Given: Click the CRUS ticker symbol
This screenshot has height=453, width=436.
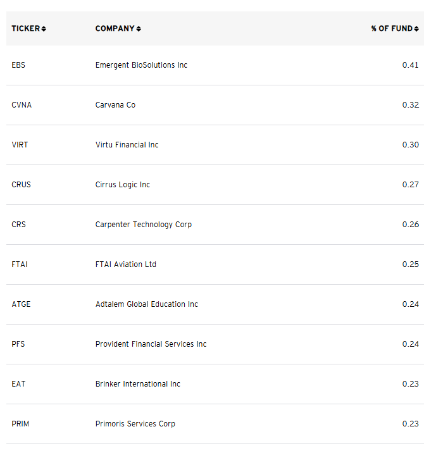Looking at the screenshot, I should [21, 185].
